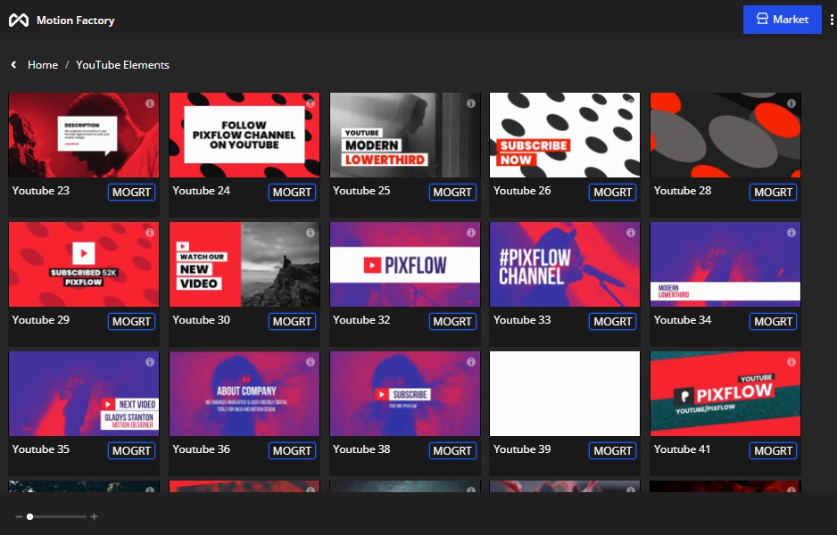The height and width of the screenshot is (535, 837).
Task: Click the "Youtube 28" title text
Action: coord(683,191)
